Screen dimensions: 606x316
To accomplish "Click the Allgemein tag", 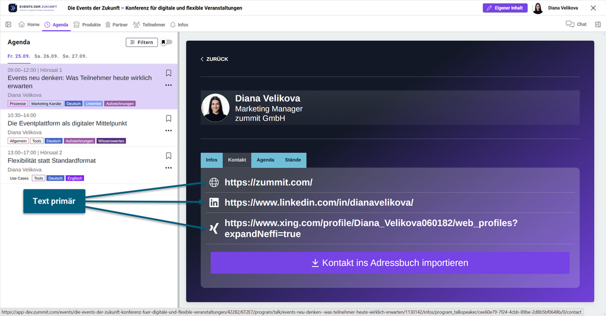I will pyautogui.click(x=18, y=141).
